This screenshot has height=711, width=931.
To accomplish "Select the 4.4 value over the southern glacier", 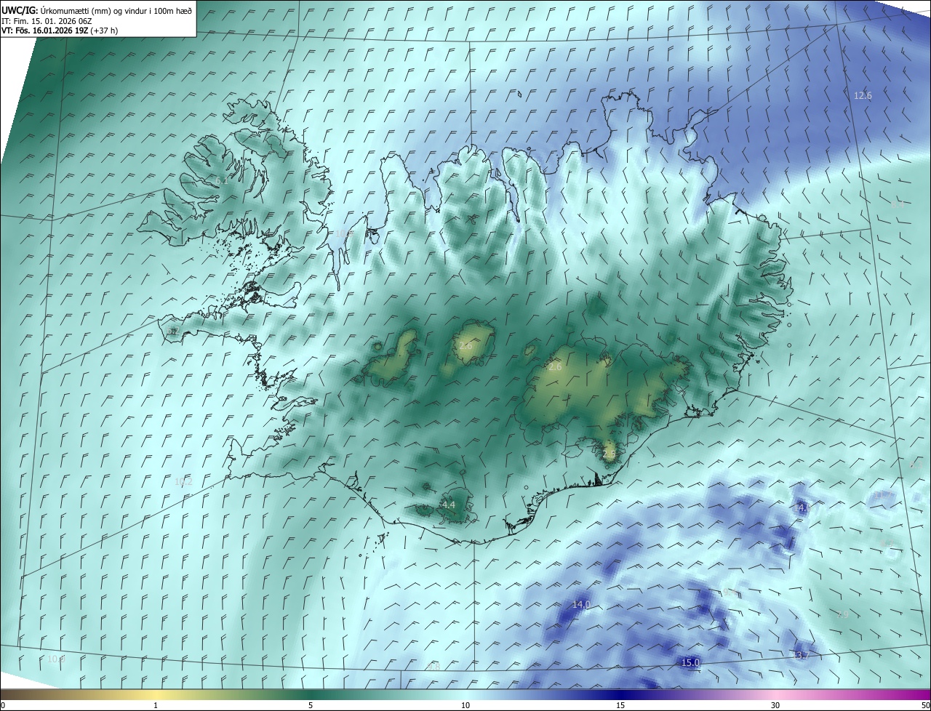I will click(449, 505).
